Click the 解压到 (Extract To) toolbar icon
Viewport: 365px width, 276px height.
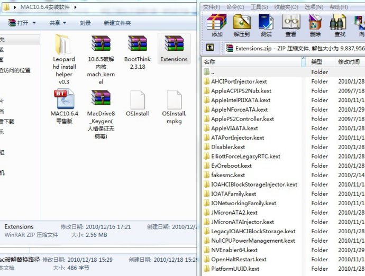[242, 25]
